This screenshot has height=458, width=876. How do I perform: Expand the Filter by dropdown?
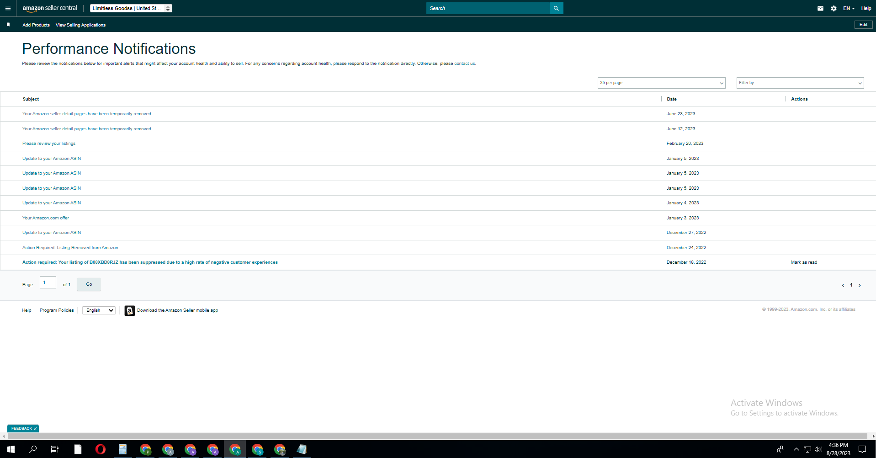point(800,83)
